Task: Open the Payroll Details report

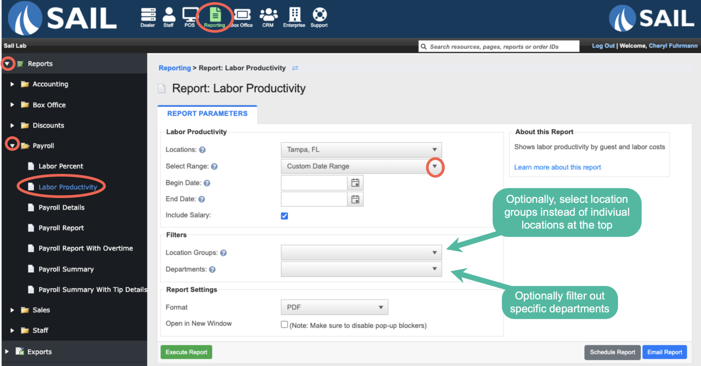Action: (61, 208)
